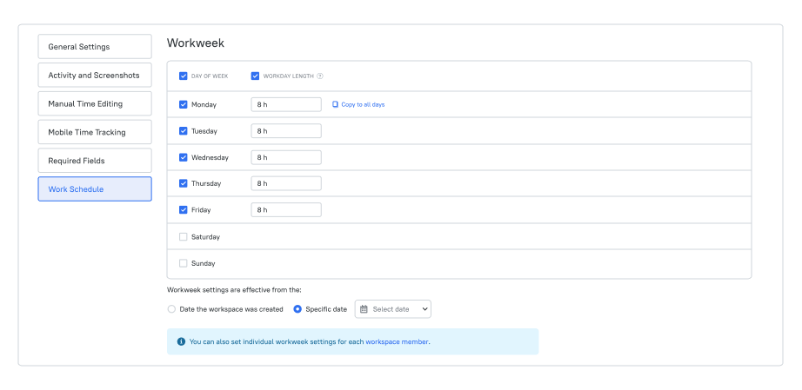Select the 'Specific date' radio option
The image size is (802, 390).
pyautogui.click(x=297, y=309)
